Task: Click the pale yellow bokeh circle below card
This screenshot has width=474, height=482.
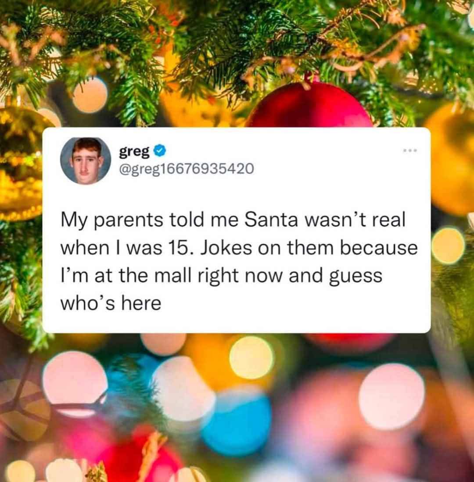Action: [251, 357]
